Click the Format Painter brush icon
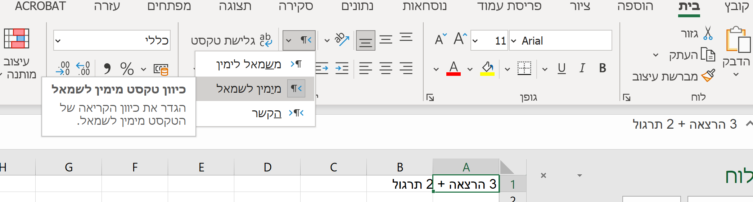The image size is (753, 202). [708, 75]
